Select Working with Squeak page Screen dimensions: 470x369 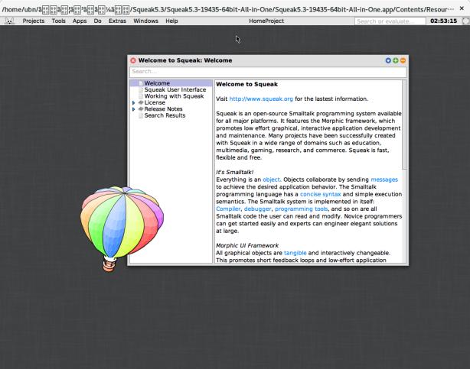[174, 96]
